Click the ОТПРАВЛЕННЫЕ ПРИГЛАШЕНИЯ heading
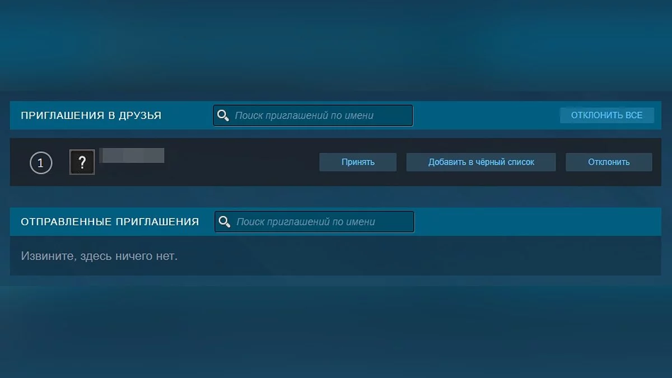This screenshot has width=672, height=378. [x=110, y=222]
